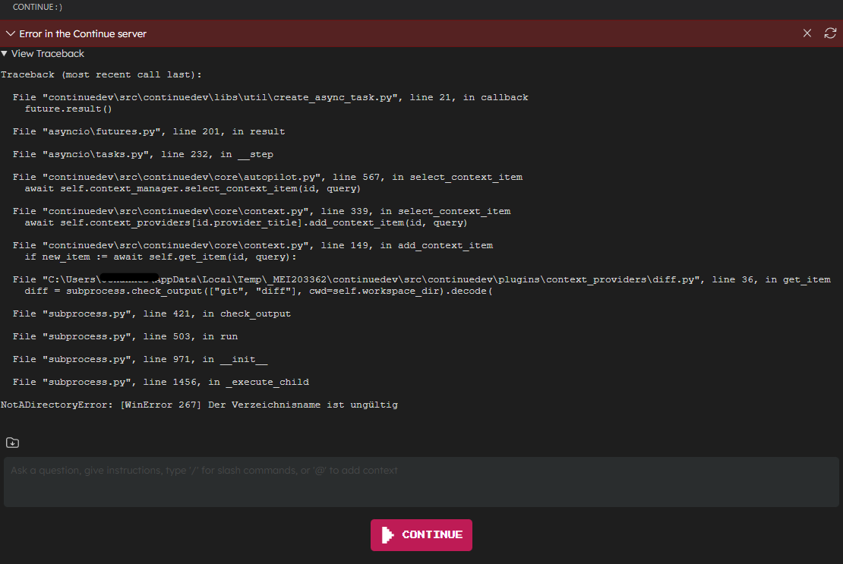Click the play arrow icon on the CONTINUE button
This screenshot has width=843, height=564.
point(386,534)
